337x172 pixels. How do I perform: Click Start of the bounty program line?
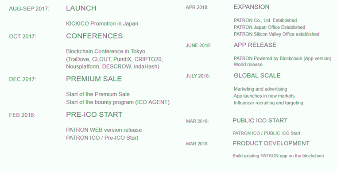click(x=118, y=102)
